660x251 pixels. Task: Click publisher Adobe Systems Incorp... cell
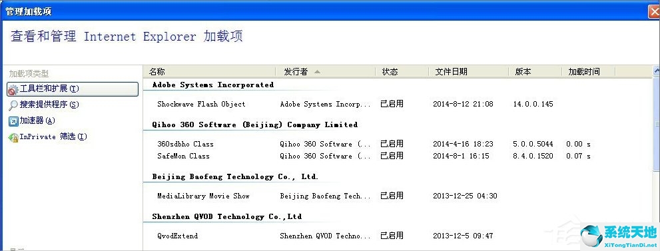pos(326,104)
